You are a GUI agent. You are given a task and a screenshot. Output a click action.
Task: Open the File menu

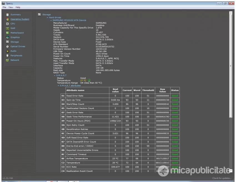click(4, 7)
